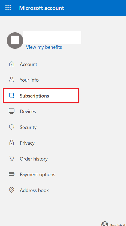The width and height of the screenshot is (126, 226).
Task: Click the Privacy padlock icon
Action: pyautogui.click(x=12, y=143)
